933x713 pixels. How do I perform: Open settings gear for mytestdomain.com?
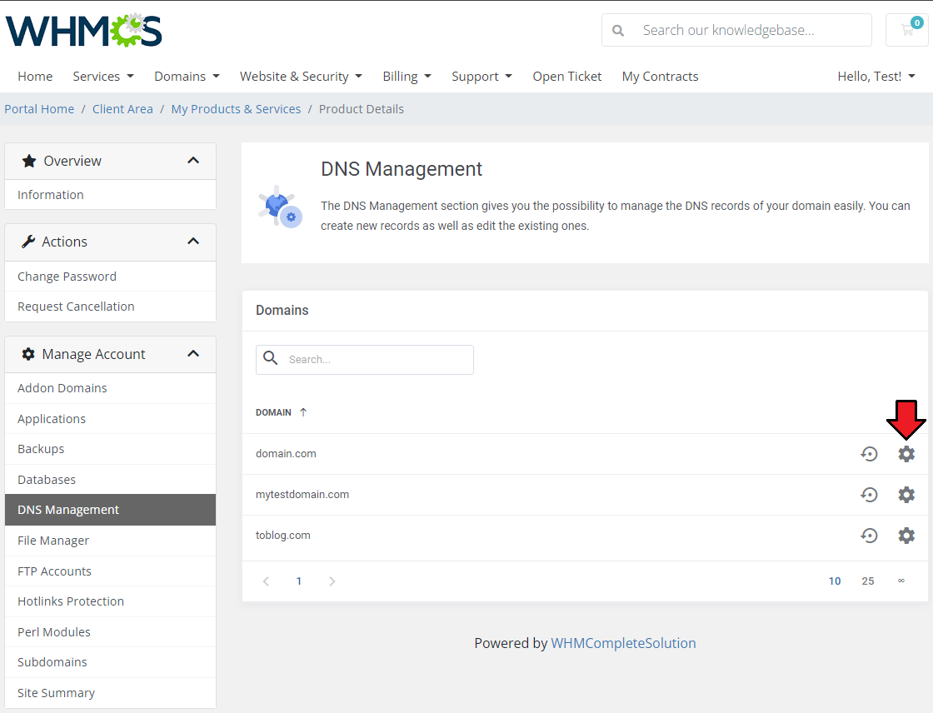coord(906,495)
